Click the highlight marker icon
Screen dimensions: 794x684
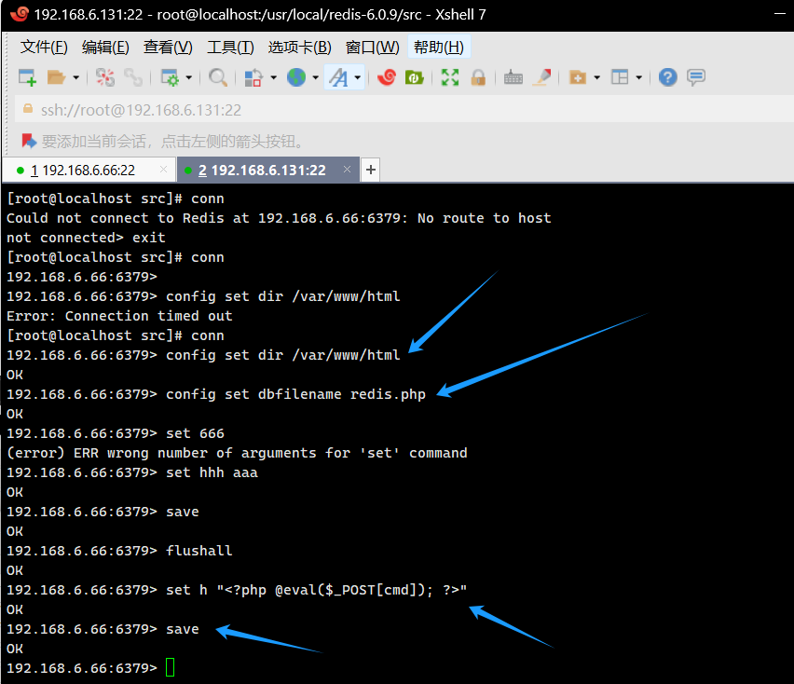[541, 77]
